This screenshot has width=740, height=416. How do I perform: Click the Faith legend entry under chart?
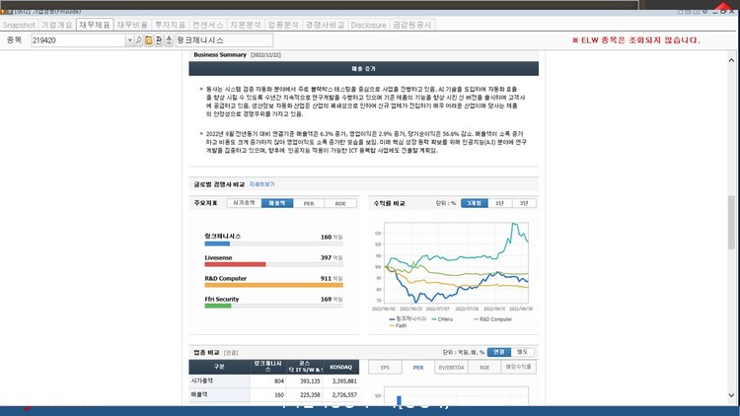398,326
